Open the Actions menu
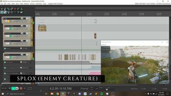The width and height of the screenshot is (171, 96). 32,4
